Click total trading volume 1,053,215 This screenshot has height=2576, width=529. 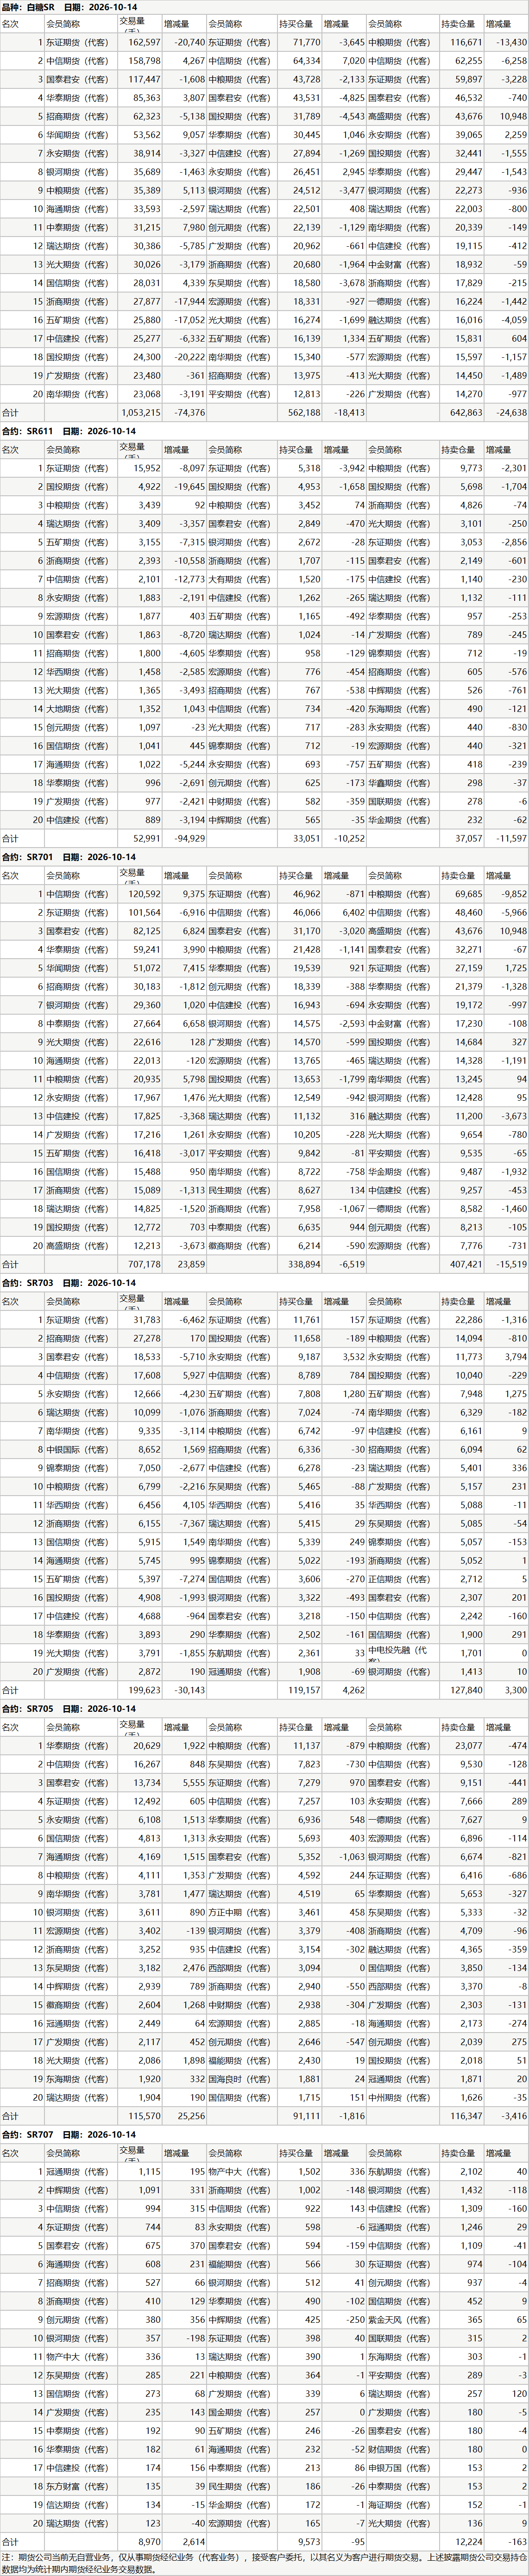click(x=141, y=412)
